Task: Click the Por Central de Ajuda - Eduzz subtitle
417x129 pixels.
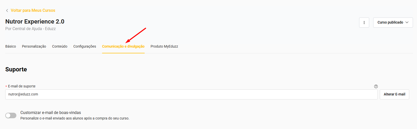Action: [x=30, y=29]
